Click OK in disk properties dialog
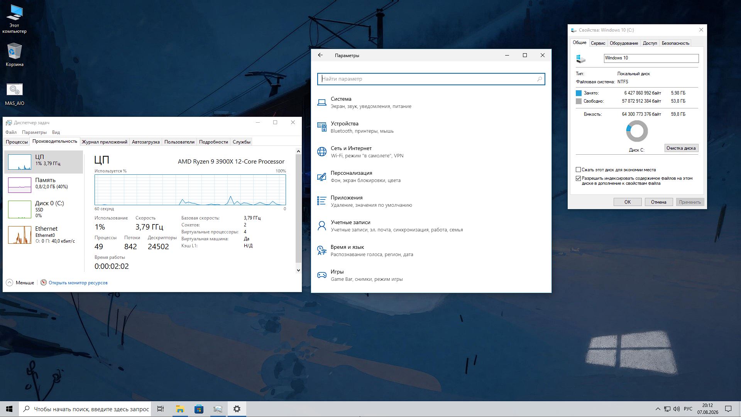 tap(628, 202)
